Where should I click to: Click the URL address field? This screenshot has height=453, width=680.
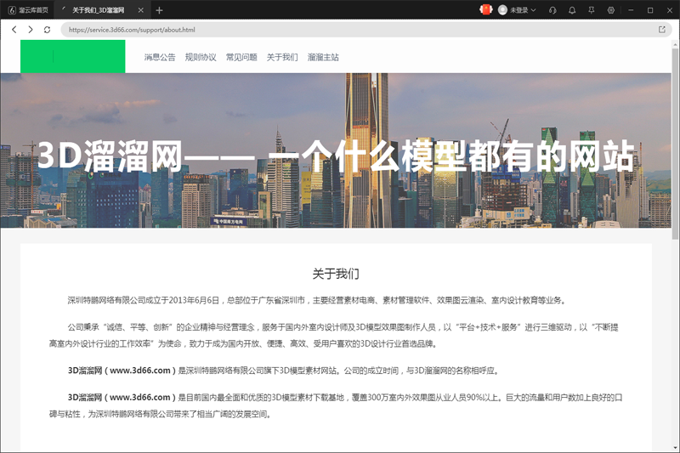[340, 29]
